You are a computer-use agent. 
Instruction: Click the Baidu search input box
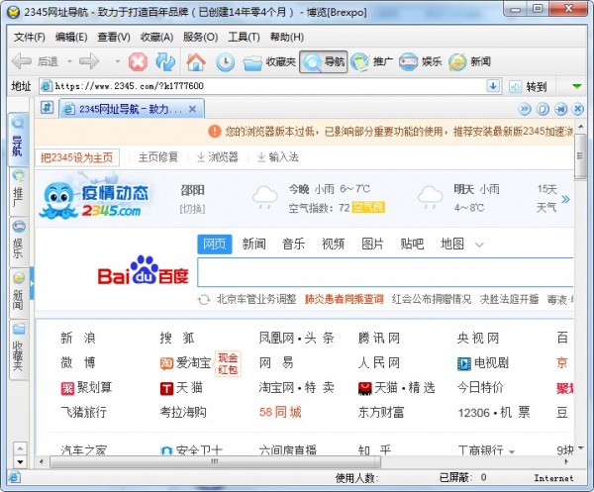tap(385, 272)
